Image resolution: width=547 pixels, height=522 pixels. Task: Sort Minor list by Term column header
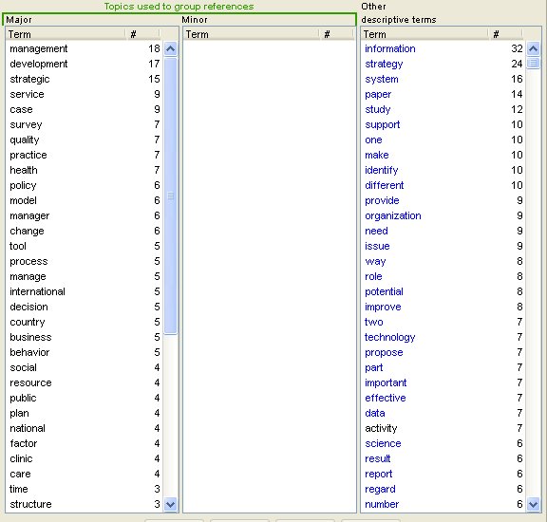251,34
